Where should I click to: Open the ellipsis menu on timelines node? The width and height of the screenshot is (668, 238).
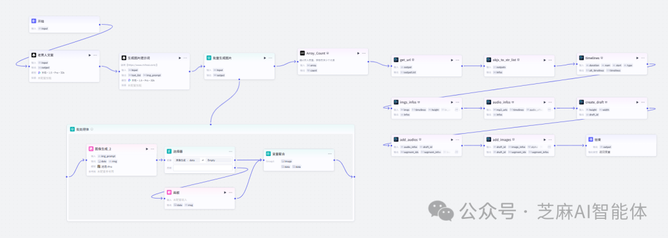coord(643,58)
